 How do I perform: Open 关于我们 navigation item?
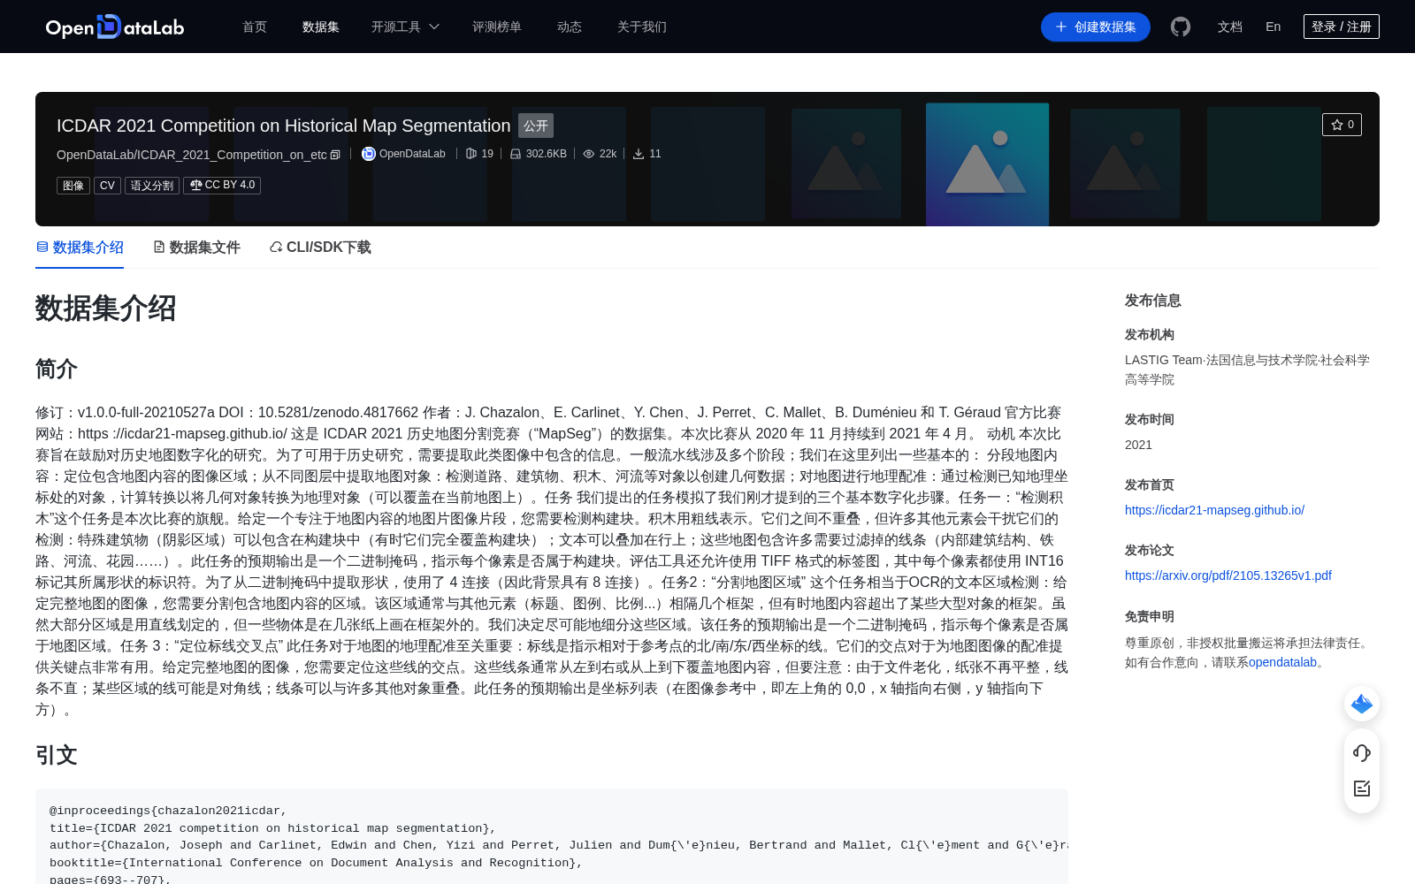point(642,27)
